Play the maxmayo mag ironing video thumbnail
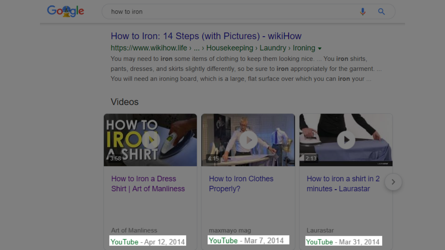Image resolution: width=445 pixels, height=250 pixels. click(248, 140)
